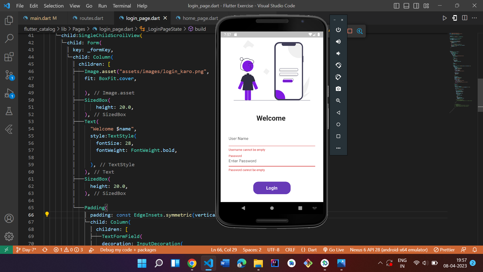Click 'Debug my code + packages' in status bar
Image resolution: width=483 pixels, height=272 pixels.
[128, 250]
